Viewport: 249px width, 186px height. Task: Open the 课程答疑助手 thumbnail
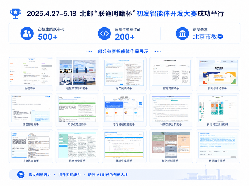point(31,109)
